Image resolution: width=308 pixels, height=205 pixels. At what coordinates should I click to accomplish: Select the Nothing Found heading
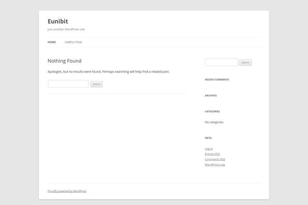click(65, 61)
